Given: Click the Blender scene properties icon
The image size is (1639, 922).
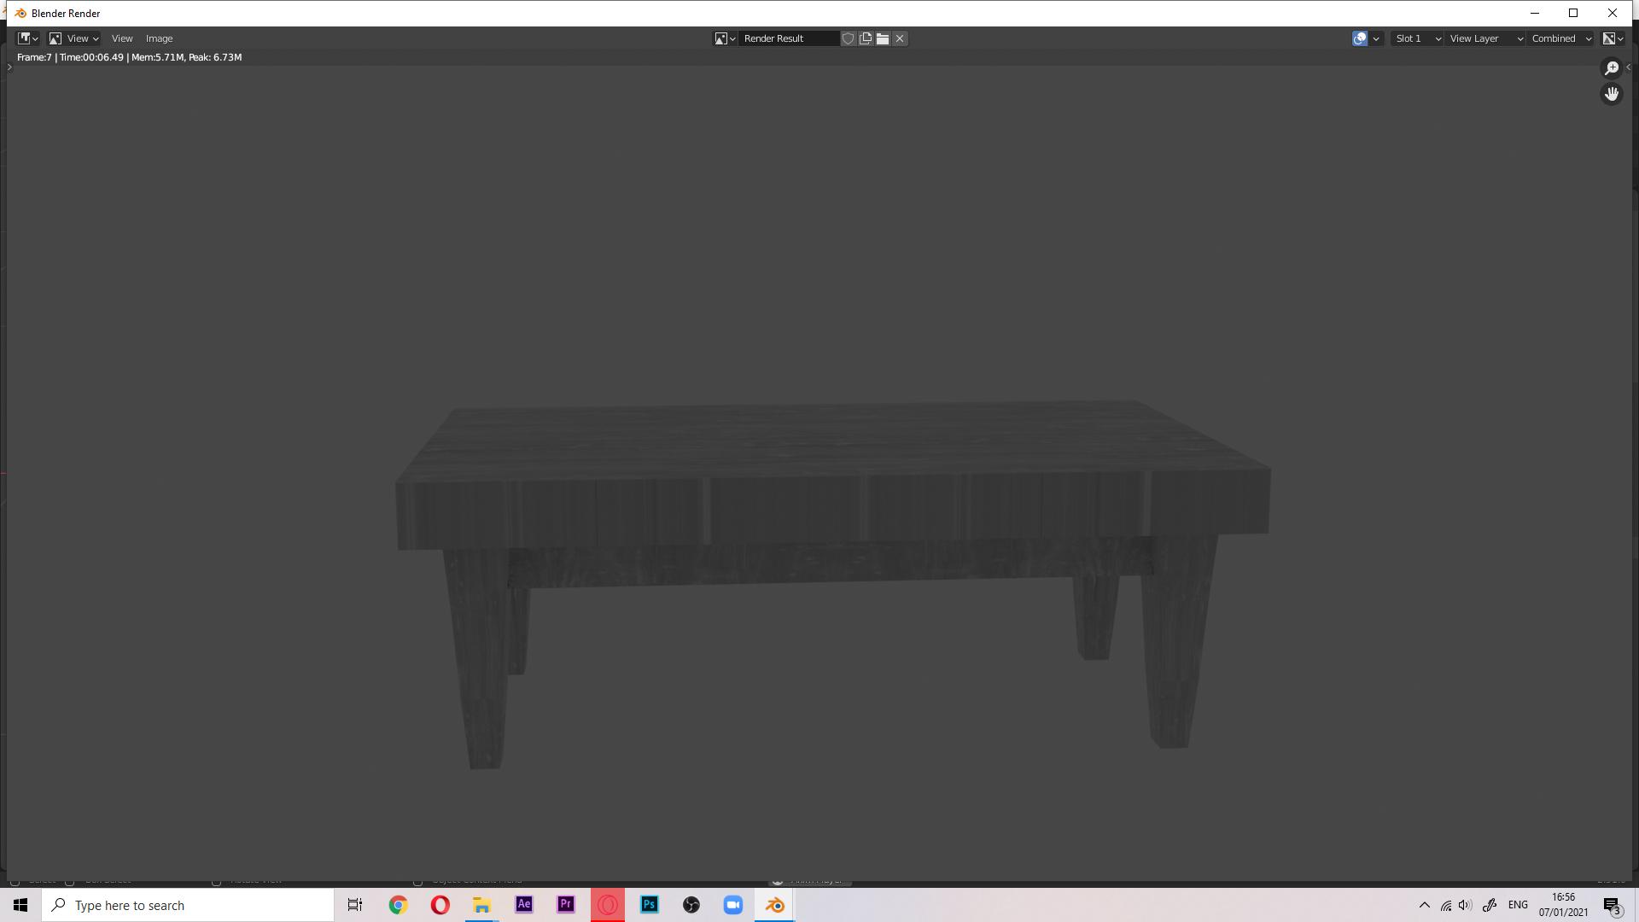Looking at the screenshot, I should pos(1361,38).
